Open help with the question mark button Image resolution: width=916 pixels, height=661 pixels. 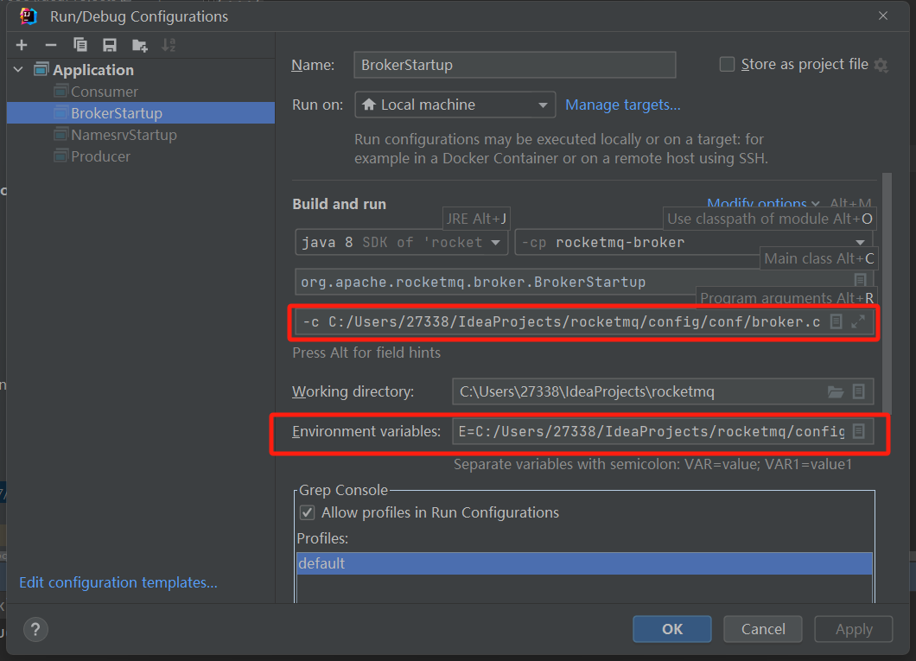35,630
